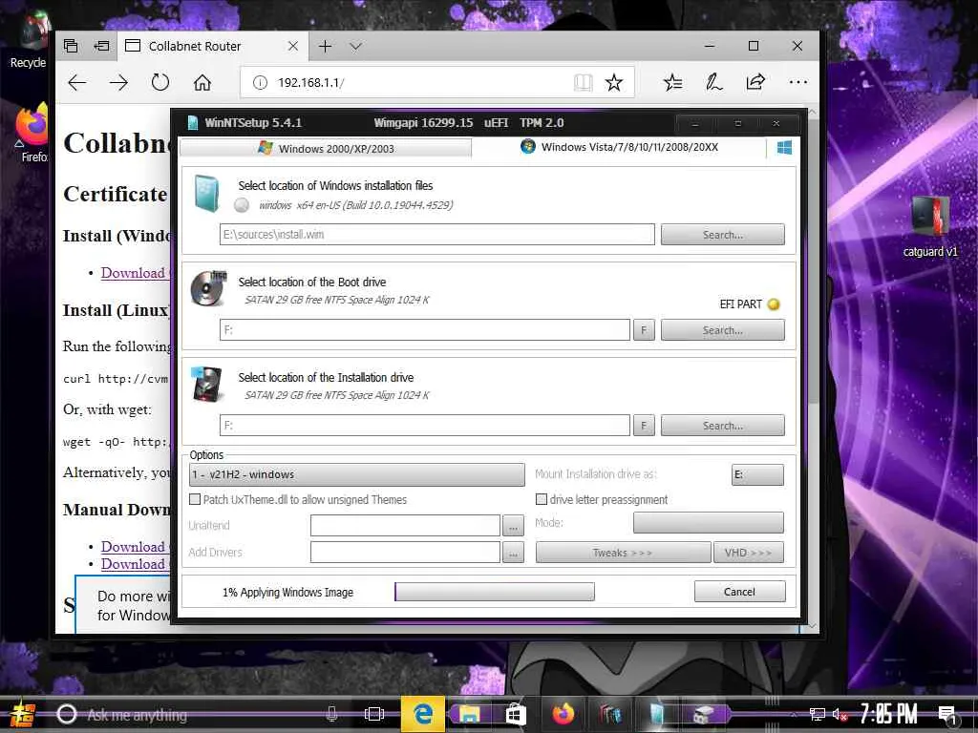Switch to Windows 2000/XP/2003 tab

pyautogui.click(x=326, y=148)
